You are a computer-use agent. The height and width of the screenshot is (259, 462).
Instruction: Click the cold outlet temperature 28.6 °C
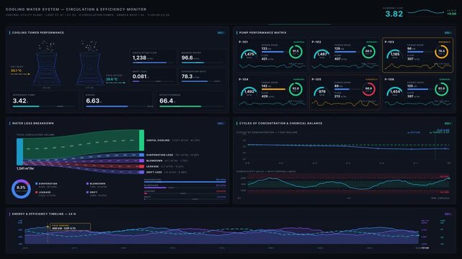112,79
